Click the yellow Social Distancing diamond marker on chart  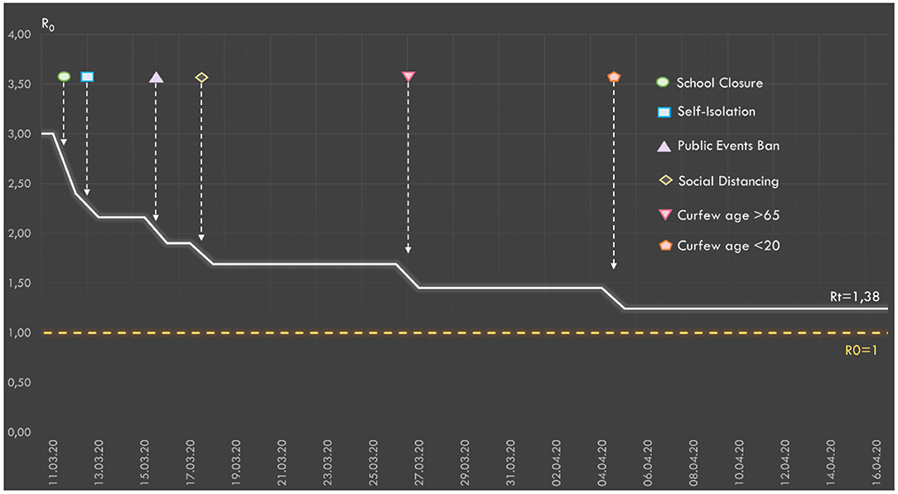click(201, 77)
